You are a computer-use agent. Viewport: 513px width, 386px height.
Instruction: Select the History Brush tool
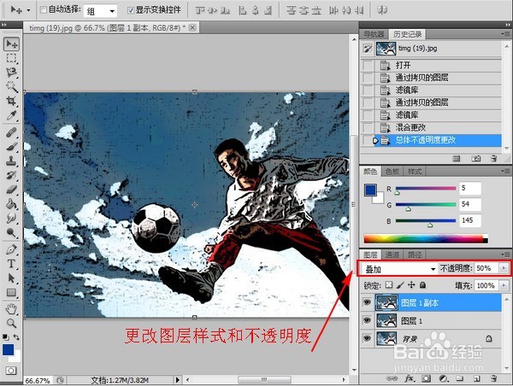[x=11, y=175]
